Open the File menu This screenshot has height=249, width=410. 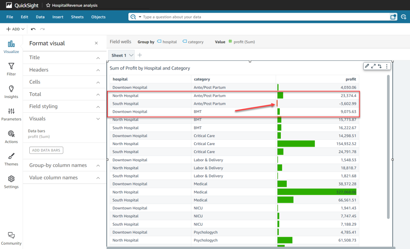pyautogui.click(x=10, y=17)
